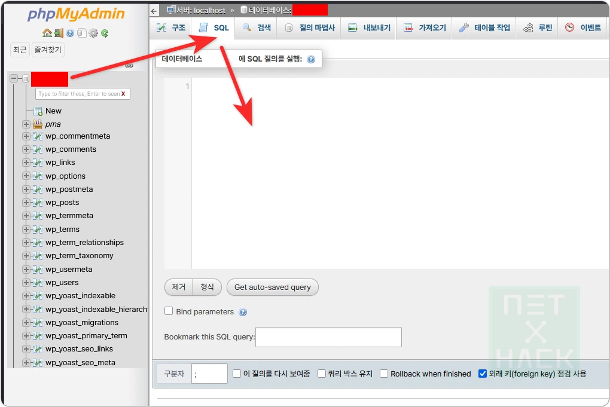Click the green reload navigation panel icon
Screen dimensions: 610x407
[x=105, y=33]
